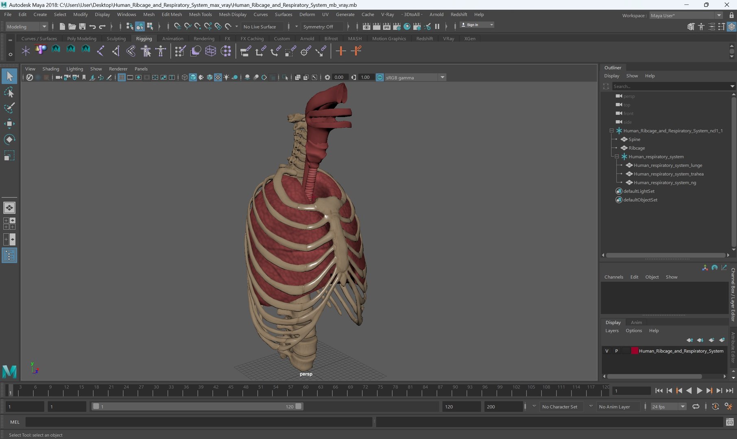Pick the Scale tool in the toolbox
This screenshot has width=737, height=439.
(x=9, y=156)
